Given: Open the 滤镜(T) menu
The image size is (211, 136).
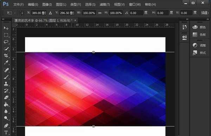Looking at the screenshot, I should click(105, 5).
